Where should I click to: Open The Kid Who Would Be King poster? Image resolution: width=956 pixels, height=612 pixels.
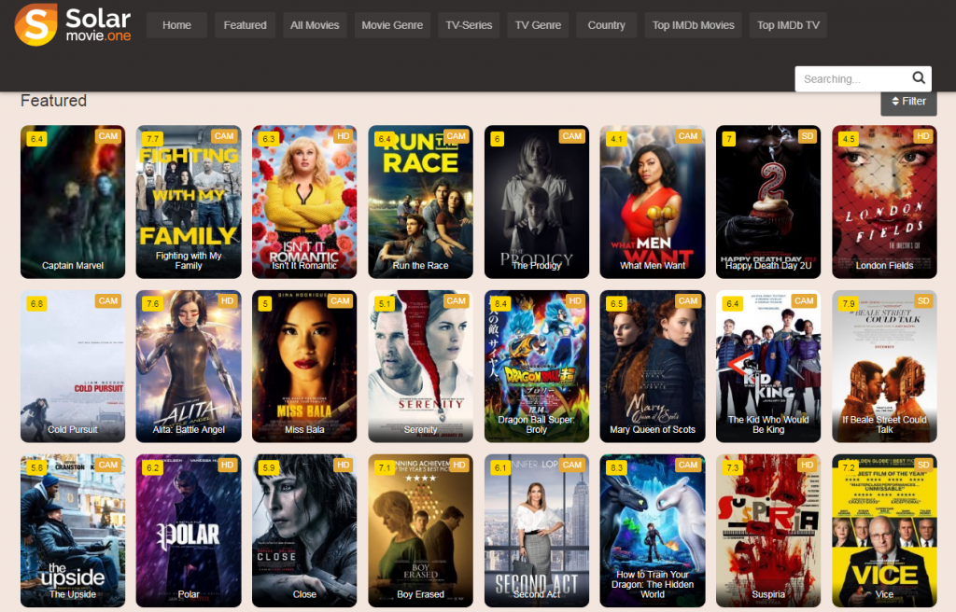click(768, 367)
